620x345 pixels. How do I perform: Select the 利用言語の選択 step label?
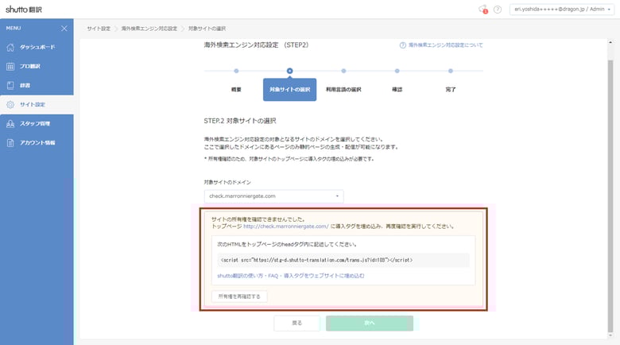(x=343, y=89)
